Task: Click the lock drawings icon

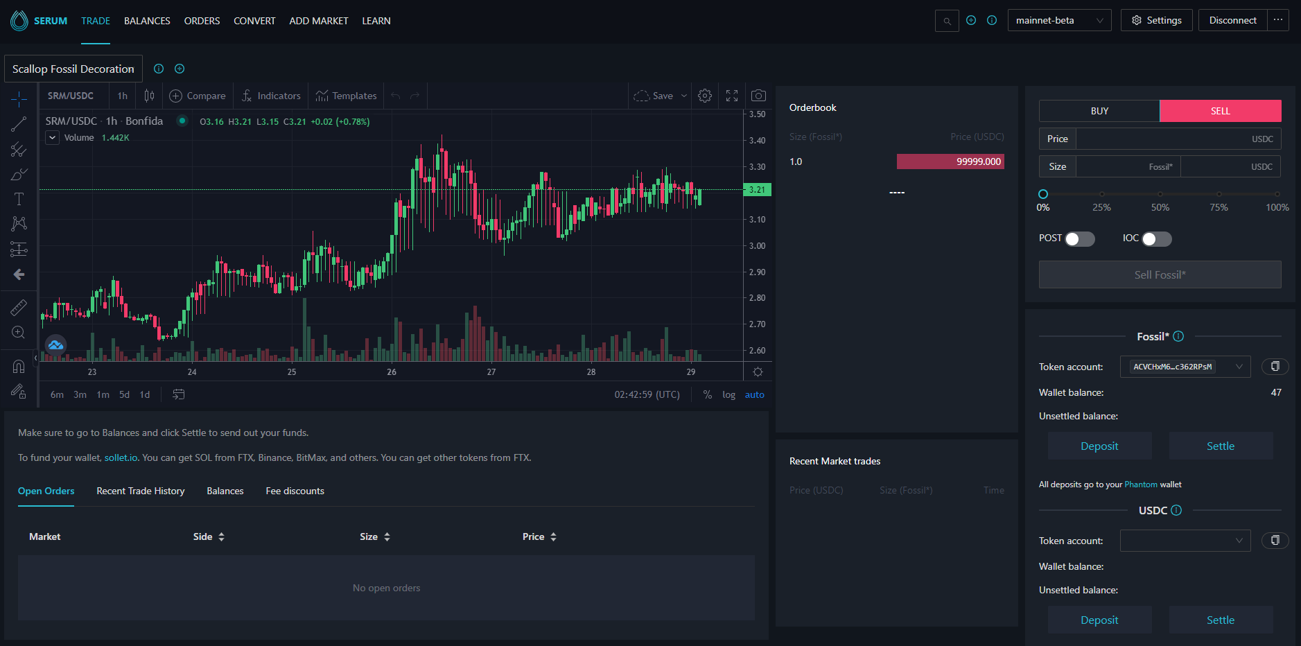Action: pos(19,392)
